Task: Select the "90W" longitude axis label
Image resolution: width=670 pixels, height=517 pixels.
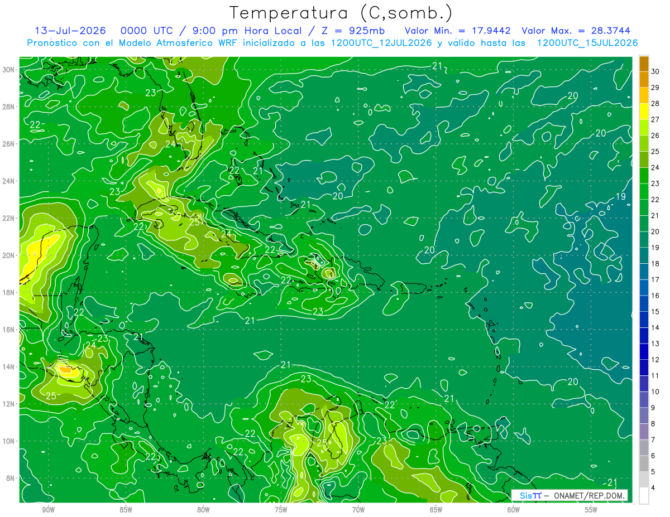Action: click(48, 510)
